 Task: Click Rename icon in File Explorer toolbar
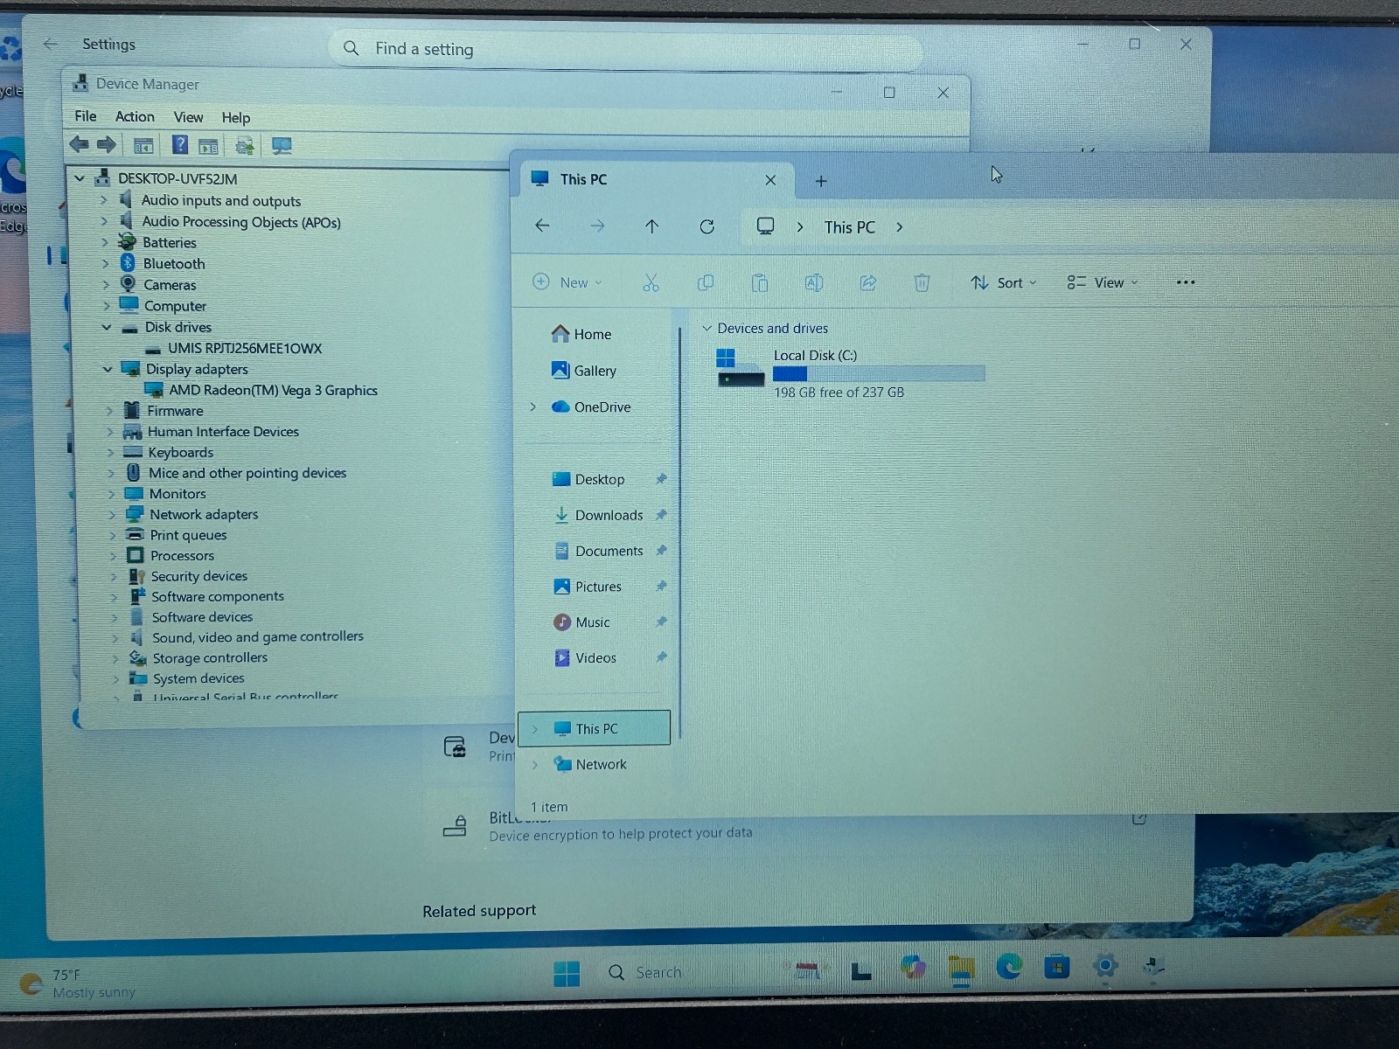(x=813, y=282)
